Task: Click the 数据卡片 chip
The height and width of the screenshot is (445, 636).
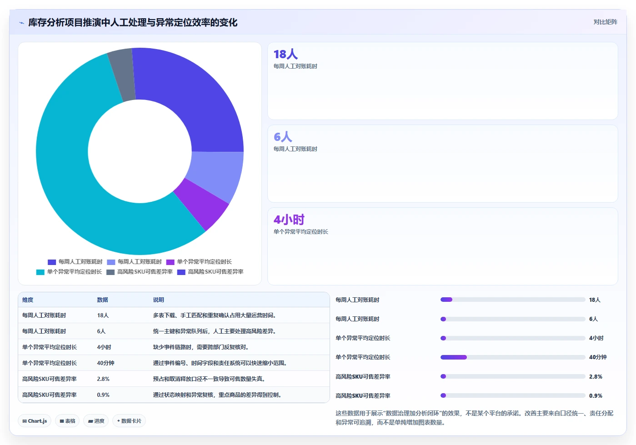Action: click(x=129, y=421)
